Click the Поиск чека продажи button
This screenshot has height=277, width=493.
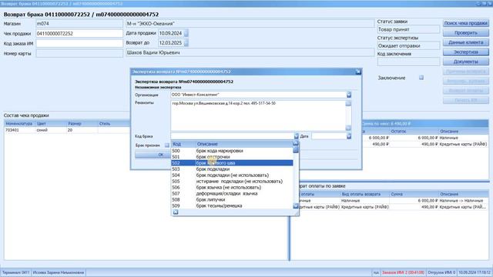(x=465, y=23)
